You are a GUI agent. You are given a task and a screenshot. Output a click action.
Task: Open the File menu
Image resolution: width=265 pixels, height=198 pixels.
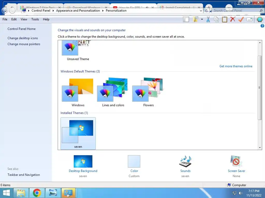(5, 19)
